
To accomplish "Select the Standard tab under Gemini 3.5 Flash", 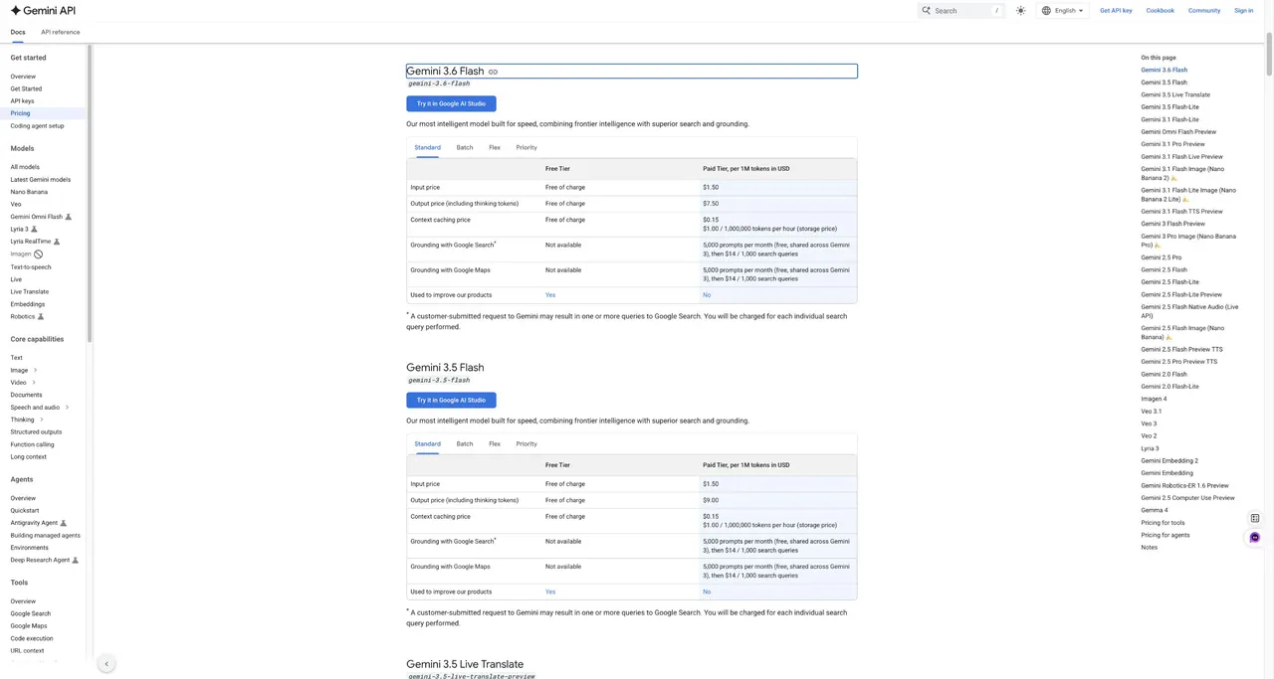I will tap(428, 444).
